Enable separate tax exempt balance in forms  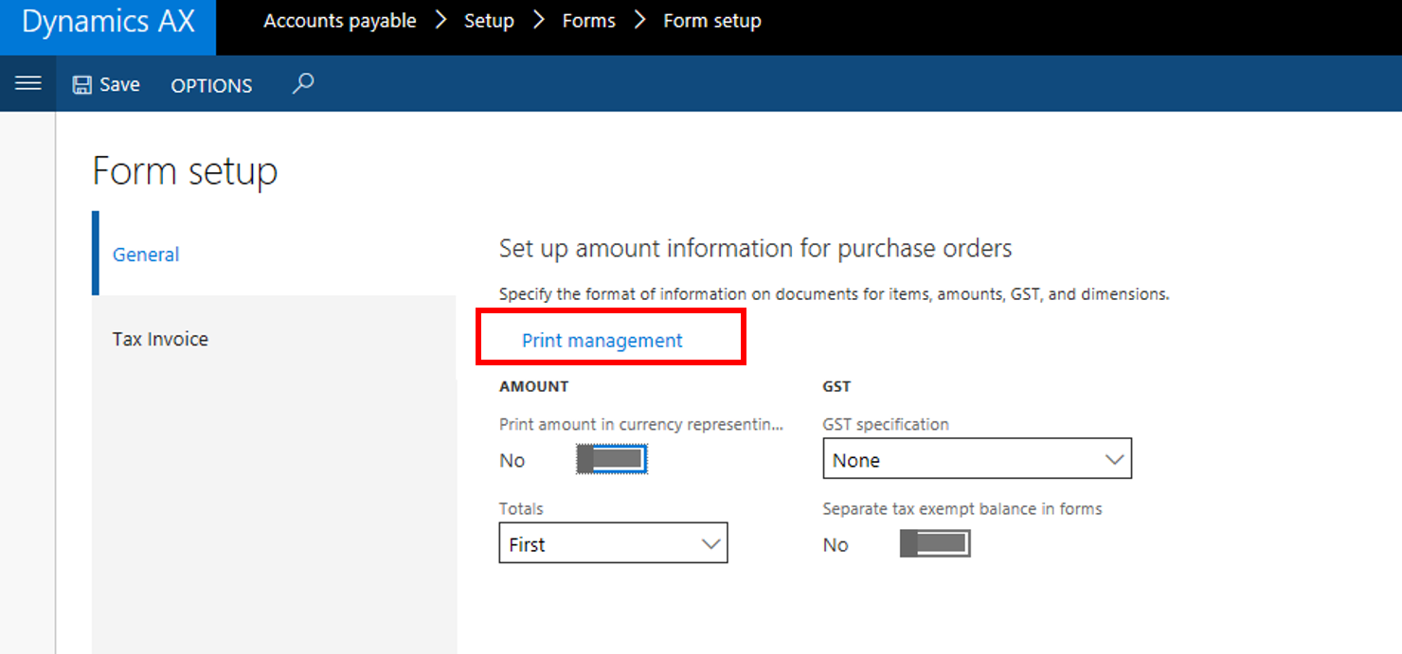(x=934, y=543)
